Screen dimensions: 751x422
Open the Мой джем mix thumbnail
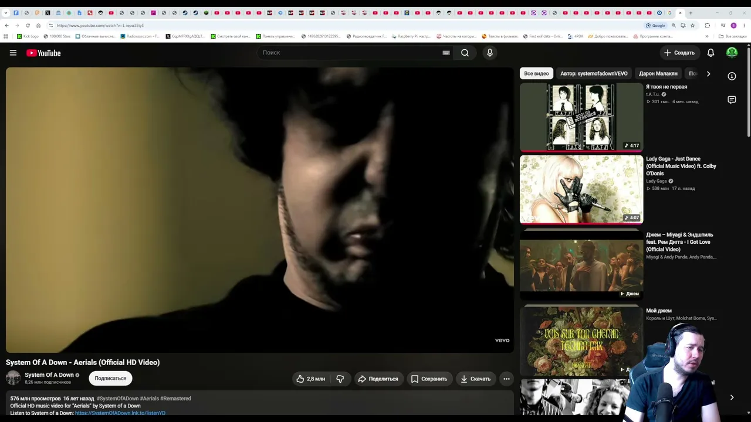pos(581,340)
